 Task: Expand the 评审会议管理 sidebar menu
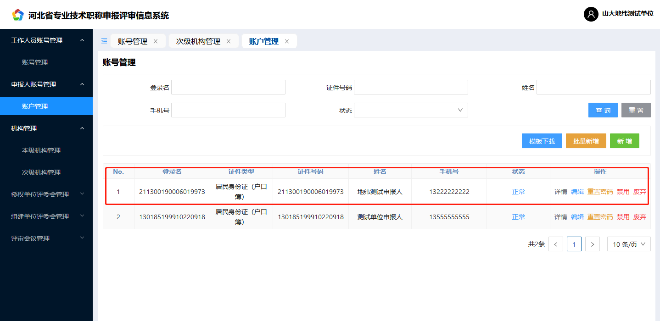click(46, 238)
